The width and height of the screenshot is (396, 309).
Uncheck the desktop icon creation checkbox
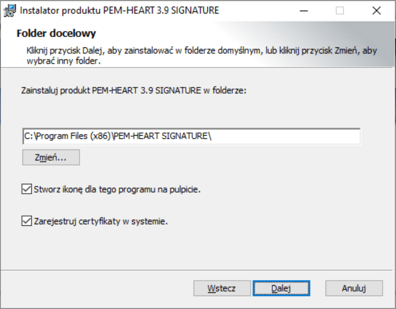pyautogui.click(x=26, y=189)
